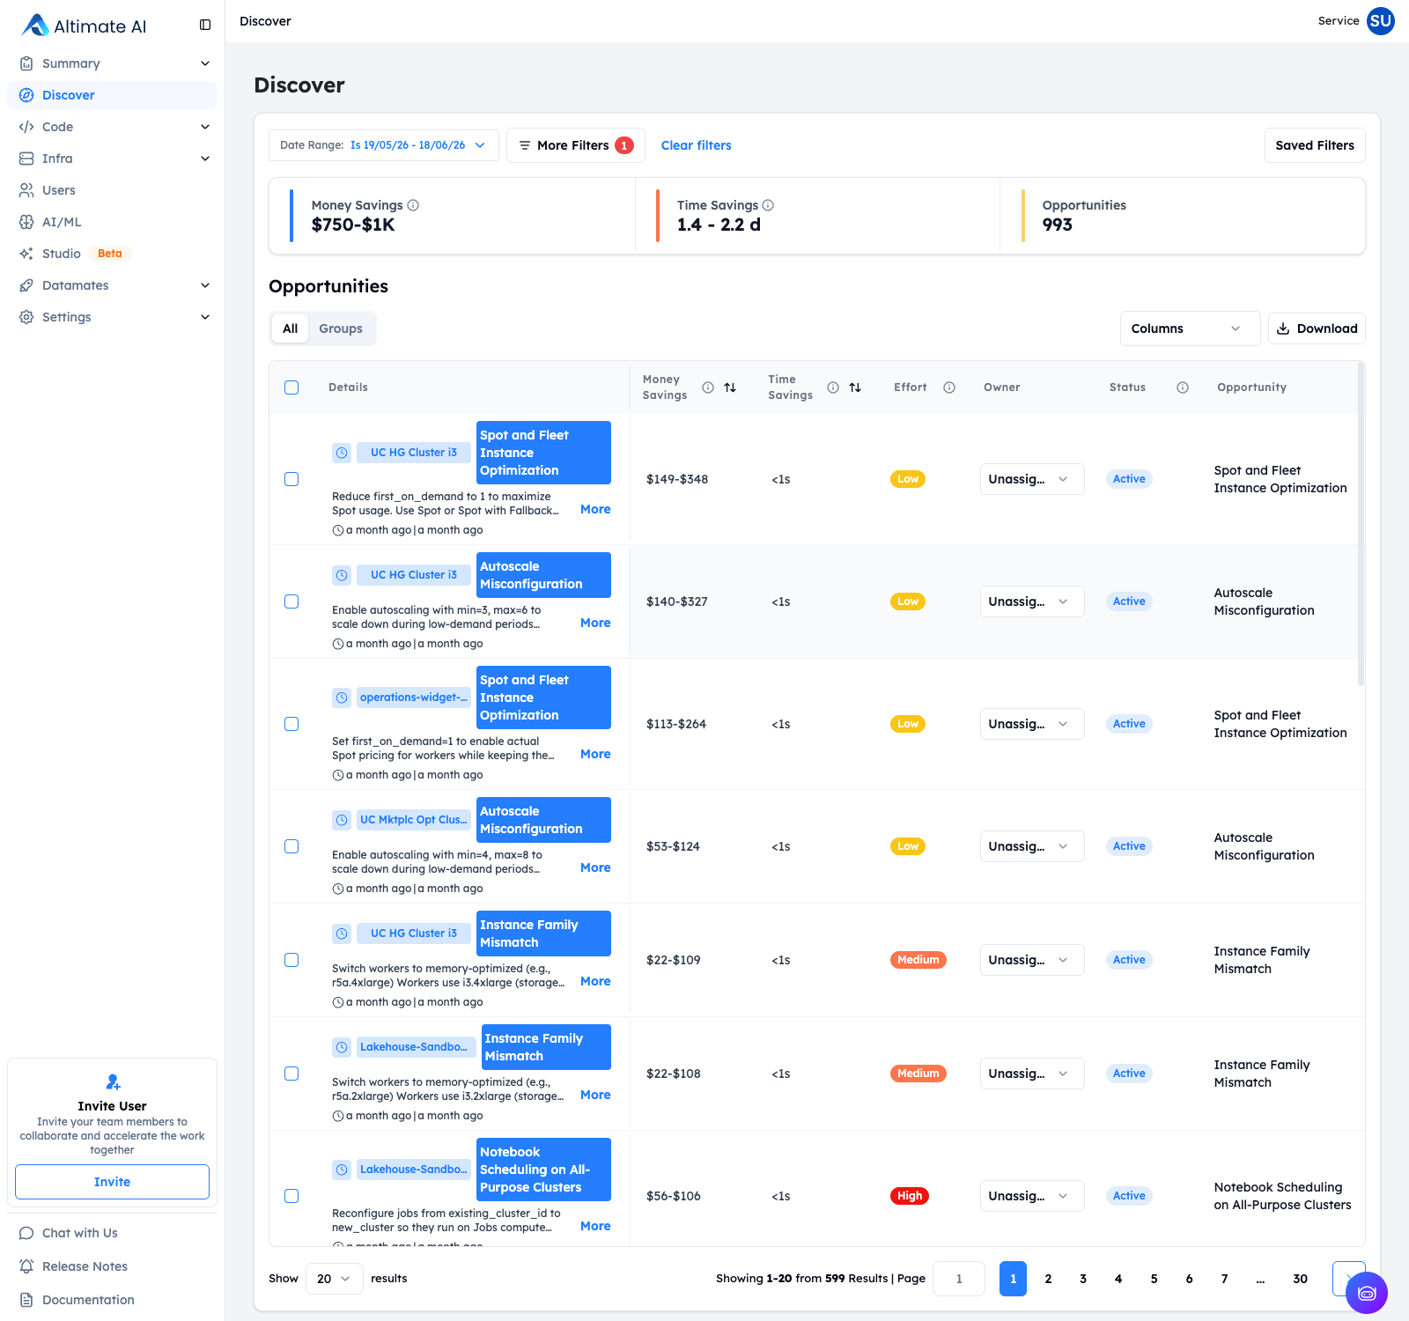Click the Infra server icon
The width and height of the screenshot is (1409, 1321).
(x=26, y=159)
